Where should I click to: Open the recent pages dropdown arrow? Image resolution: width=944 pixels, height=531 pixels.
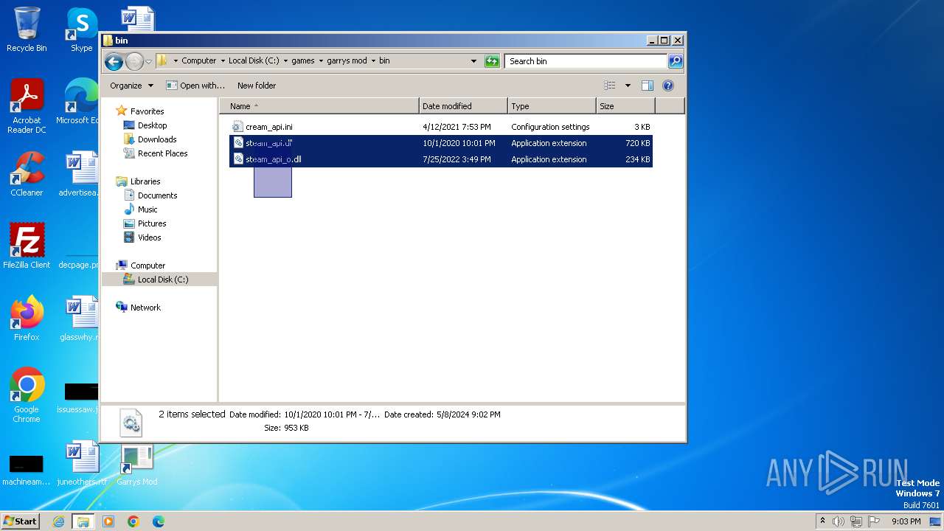148,61
